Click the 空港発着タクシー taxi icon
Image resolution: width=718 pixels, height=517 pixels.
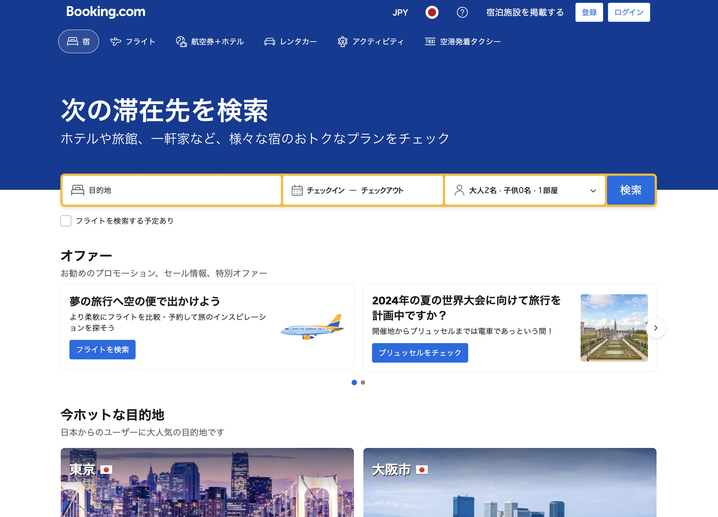430,41
